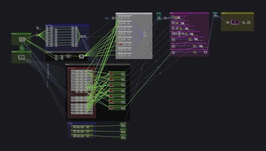Click the black-screen node in the Exchange MIDI group

click(81, 56)
